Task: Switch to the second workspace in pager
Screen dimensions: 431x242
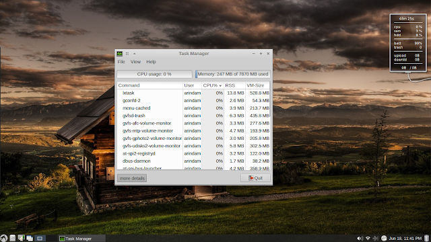Action: click(x=51, y=238)
